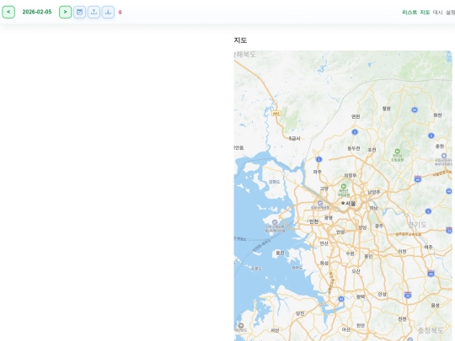455x341 pixels.
Task: Click the 이천 label on map
Action: coord(402,252)
